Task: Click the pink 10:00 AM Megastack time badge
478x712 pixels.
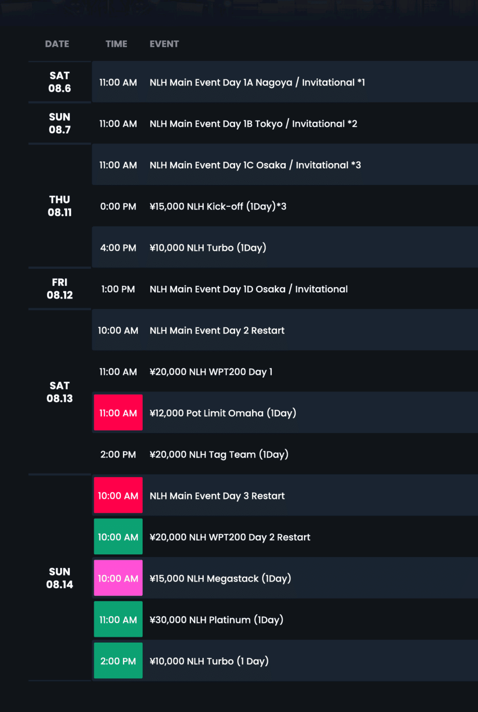Action: (118, 578)
